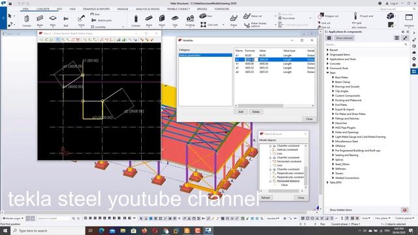418x235 pixels.
Task: Open the Window ribbon tool
Action: point(409,20)
